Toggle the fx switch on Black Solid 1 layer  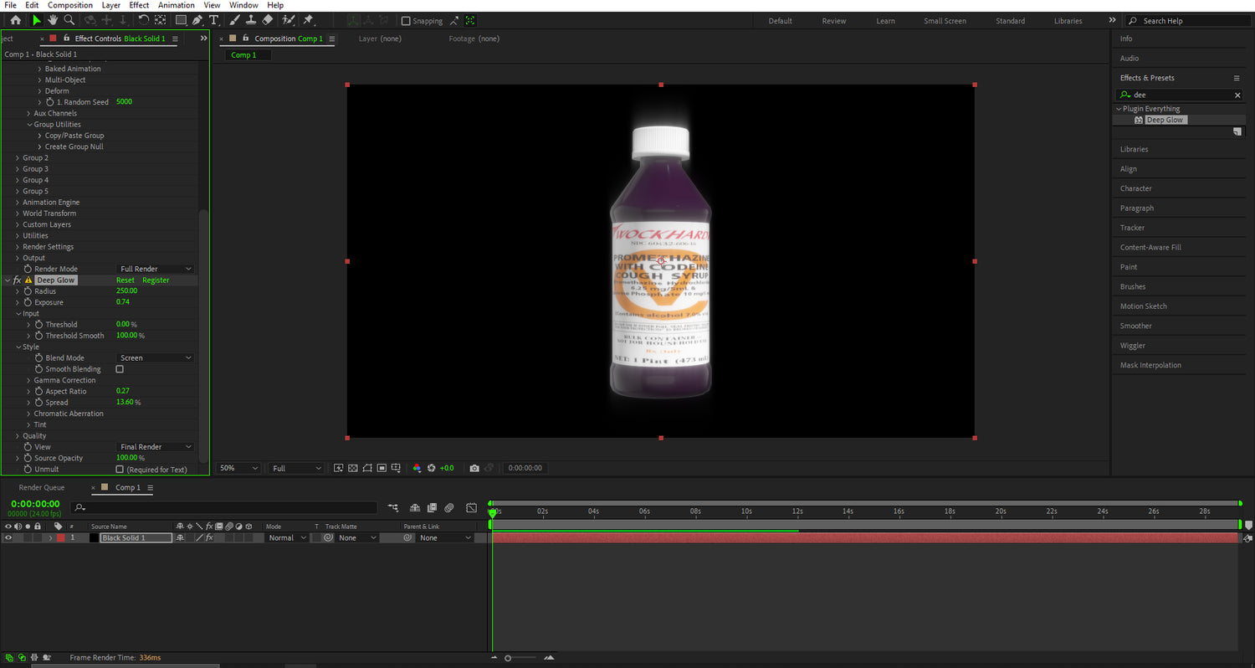click(x=209, y=538)
